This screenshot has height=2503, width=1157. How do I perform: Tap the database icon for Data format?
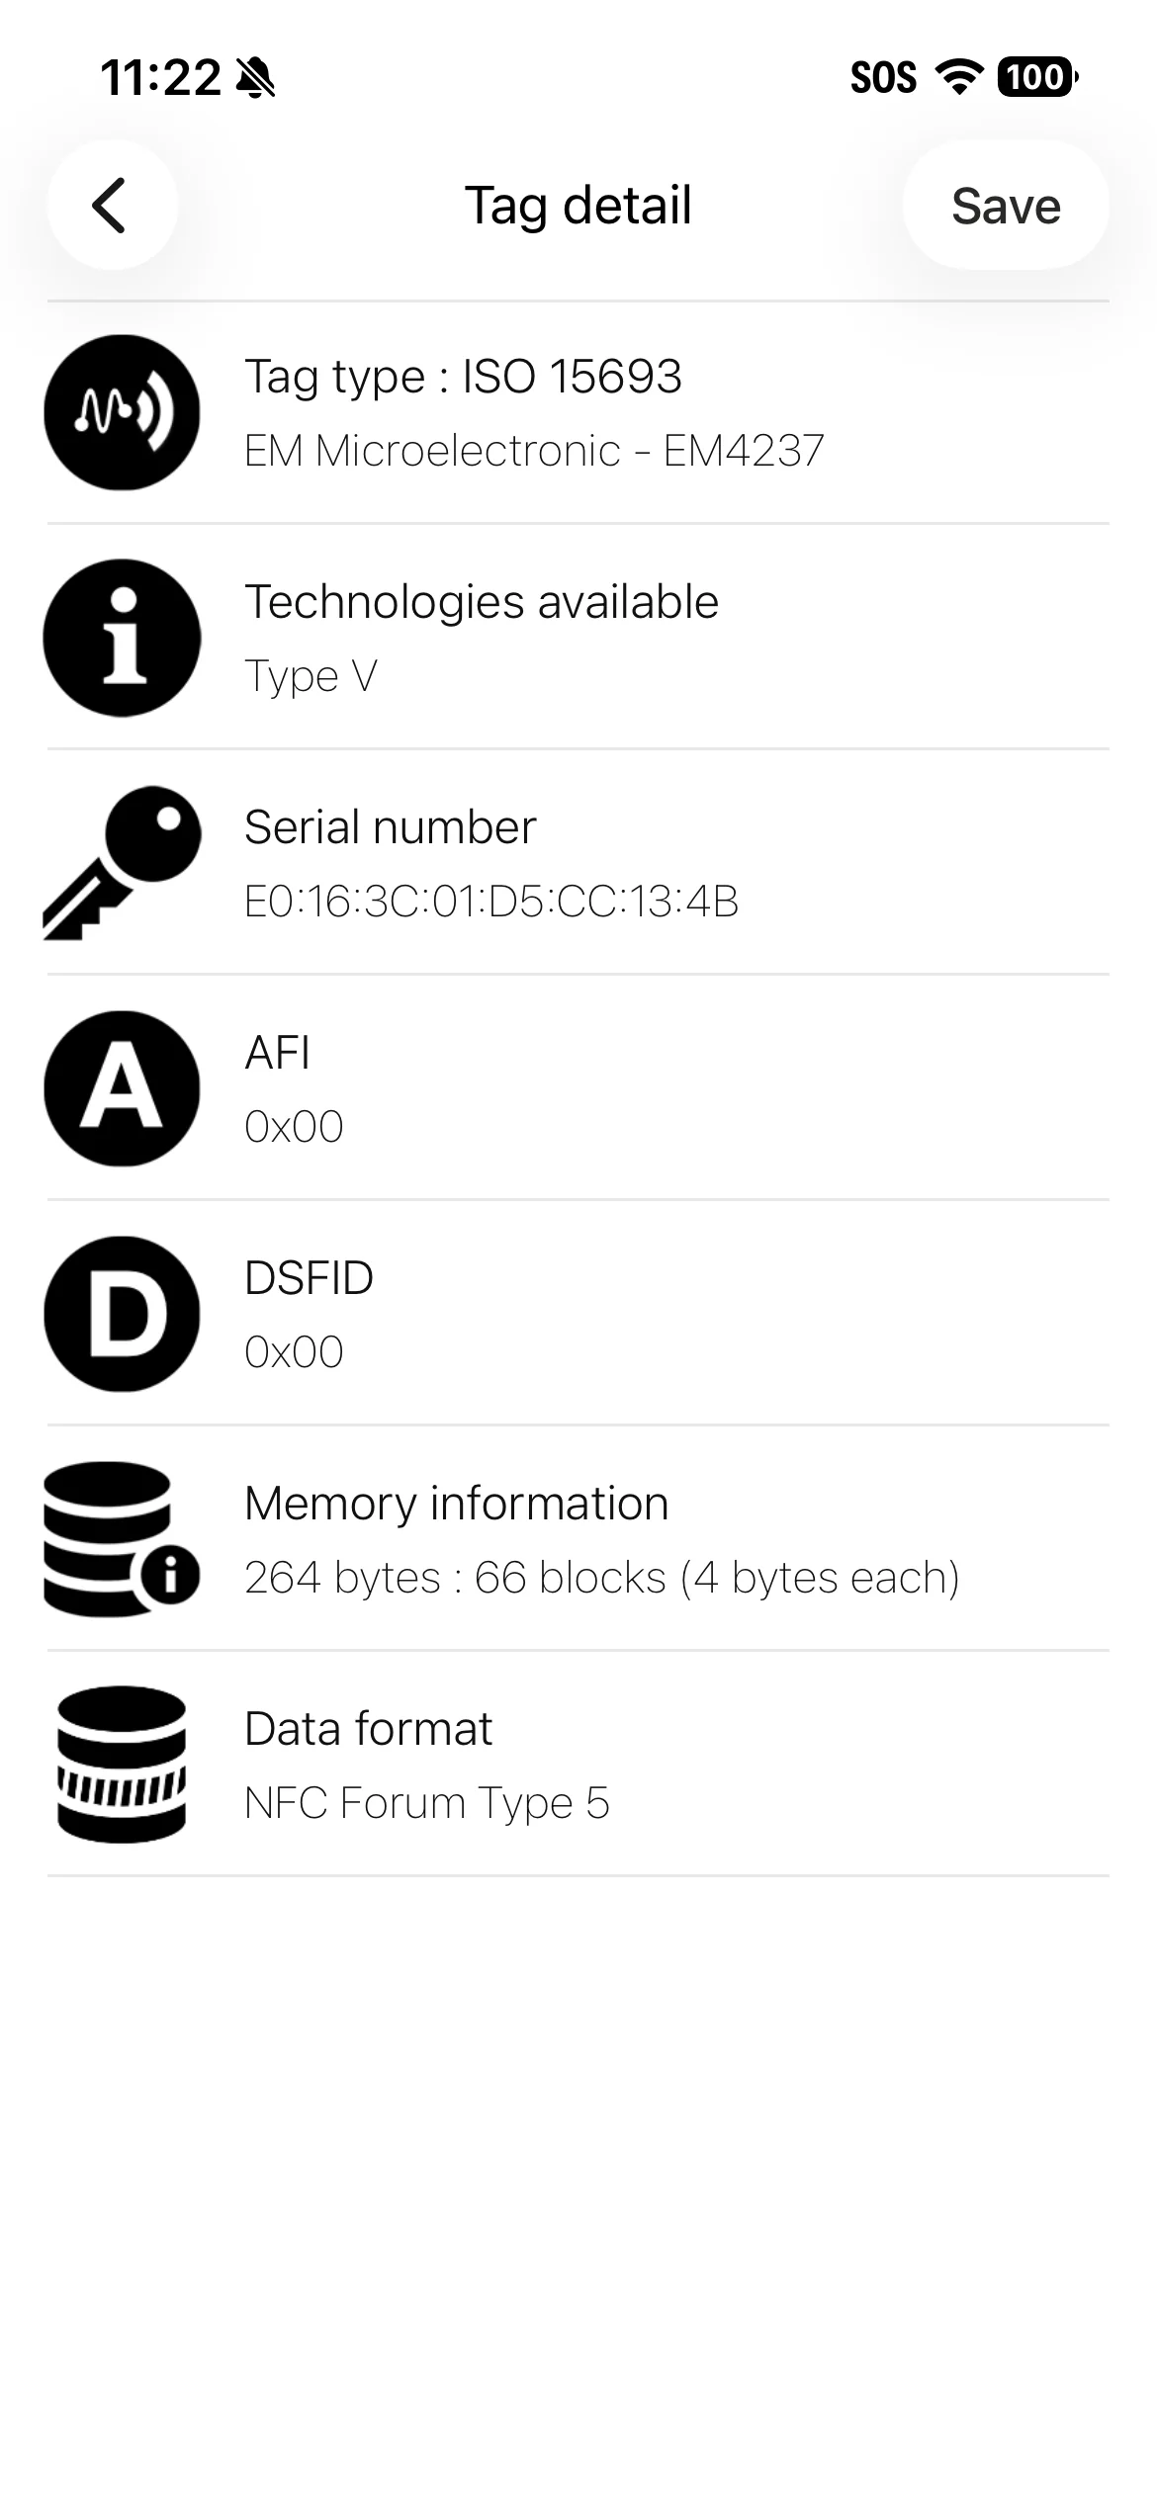point(122,1765)
